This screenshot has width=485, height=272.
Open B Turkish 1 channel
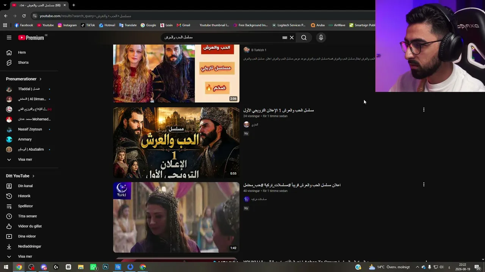(x=259, y=50)
